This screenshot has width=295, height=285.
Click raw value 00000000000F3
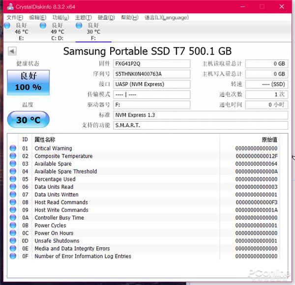tap(257, 202)
